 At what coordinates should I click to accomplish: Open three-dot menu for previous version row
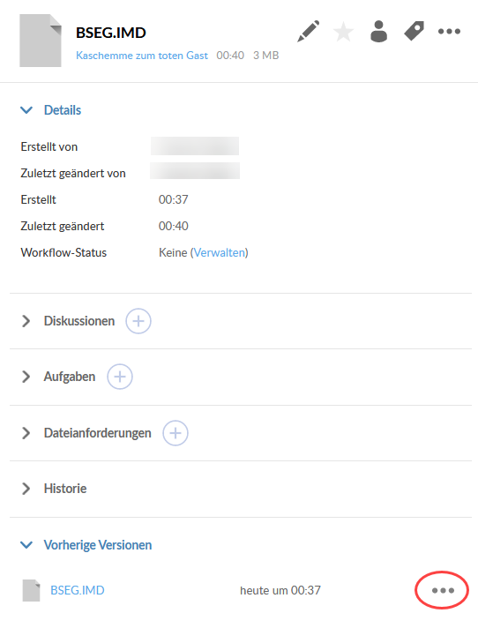(443, 590)
